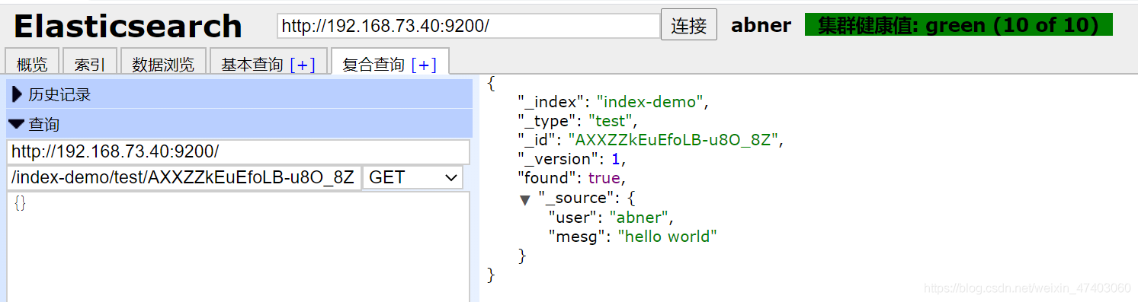
Task: Select the 复合查询 tab
Action: [x=373, y=65]
